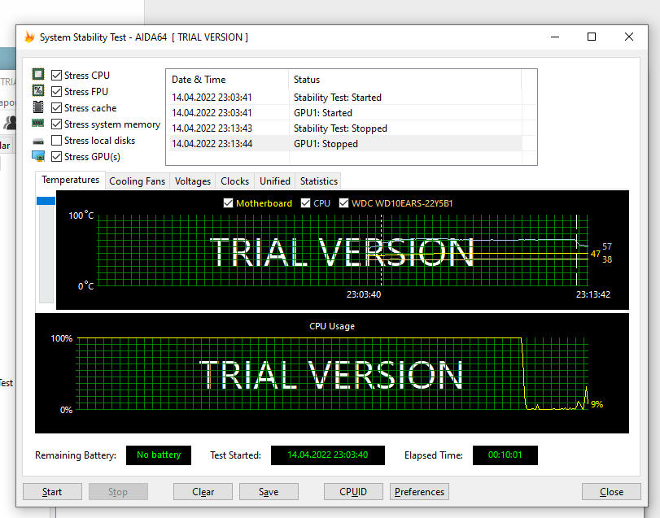This screenshot has width=660, height=518.
Task: Click the Date & Time column header
Action: pos(227,80)
